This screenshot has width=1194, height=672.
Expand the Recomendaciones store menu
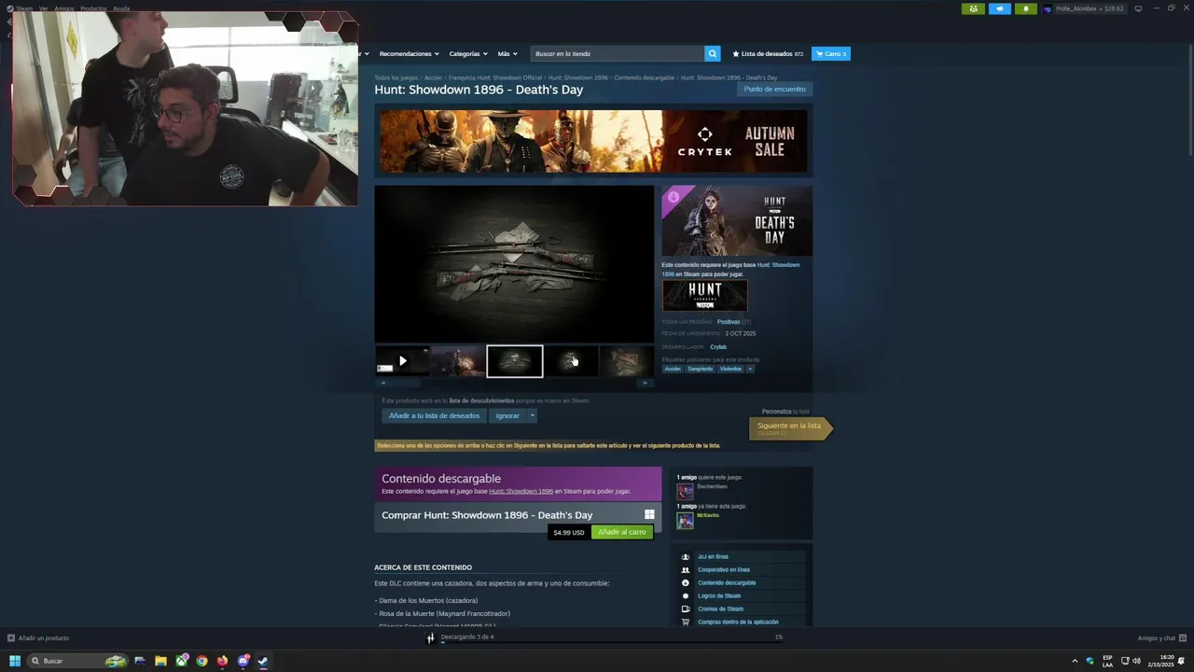tap(409, 53)
